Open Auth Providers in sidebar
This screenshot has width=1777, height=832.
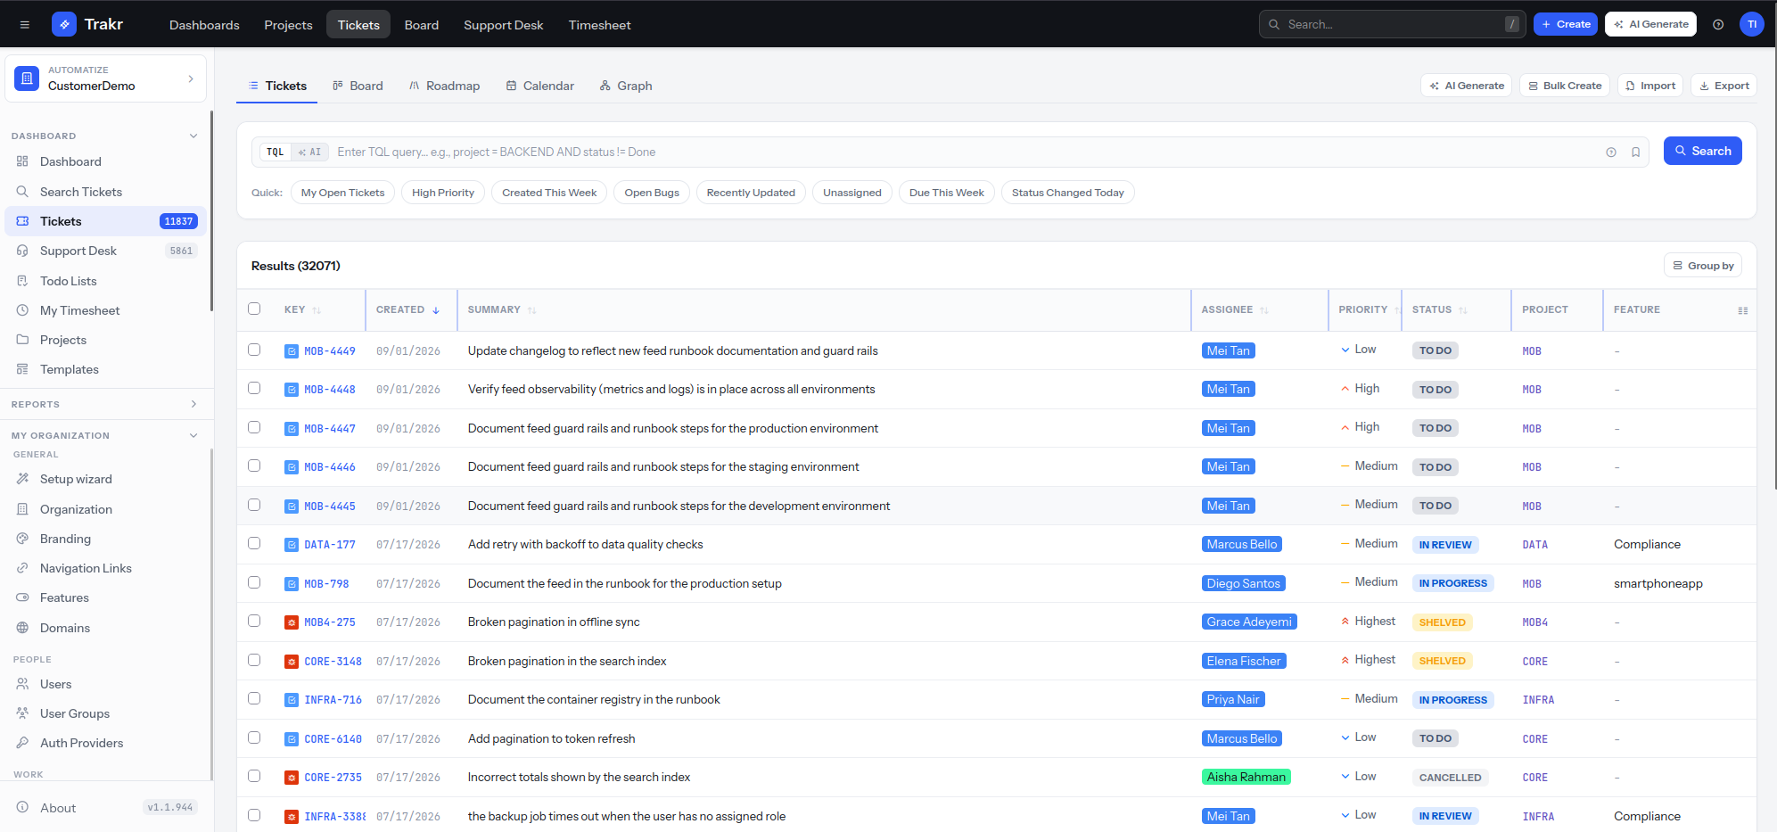105,743
